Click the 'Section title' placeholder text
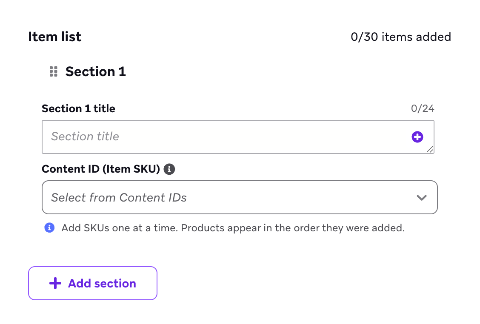The width and height of the screenshot is (480, 324). 85,136
